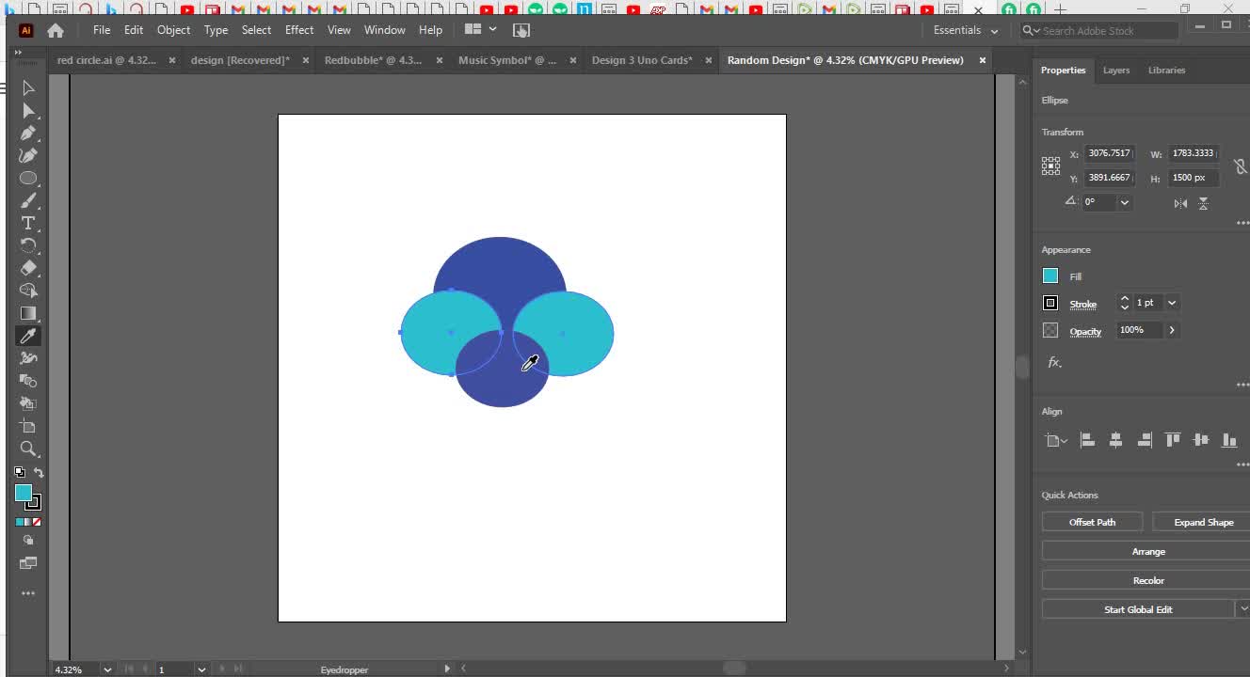Open the fx effects menu
1250x677 pixels.
1054,362
